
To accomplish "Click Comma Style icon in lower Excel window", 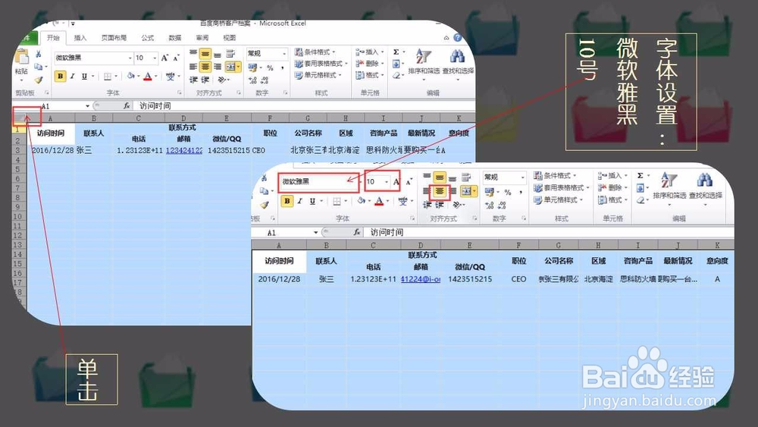I will [521, 193].
